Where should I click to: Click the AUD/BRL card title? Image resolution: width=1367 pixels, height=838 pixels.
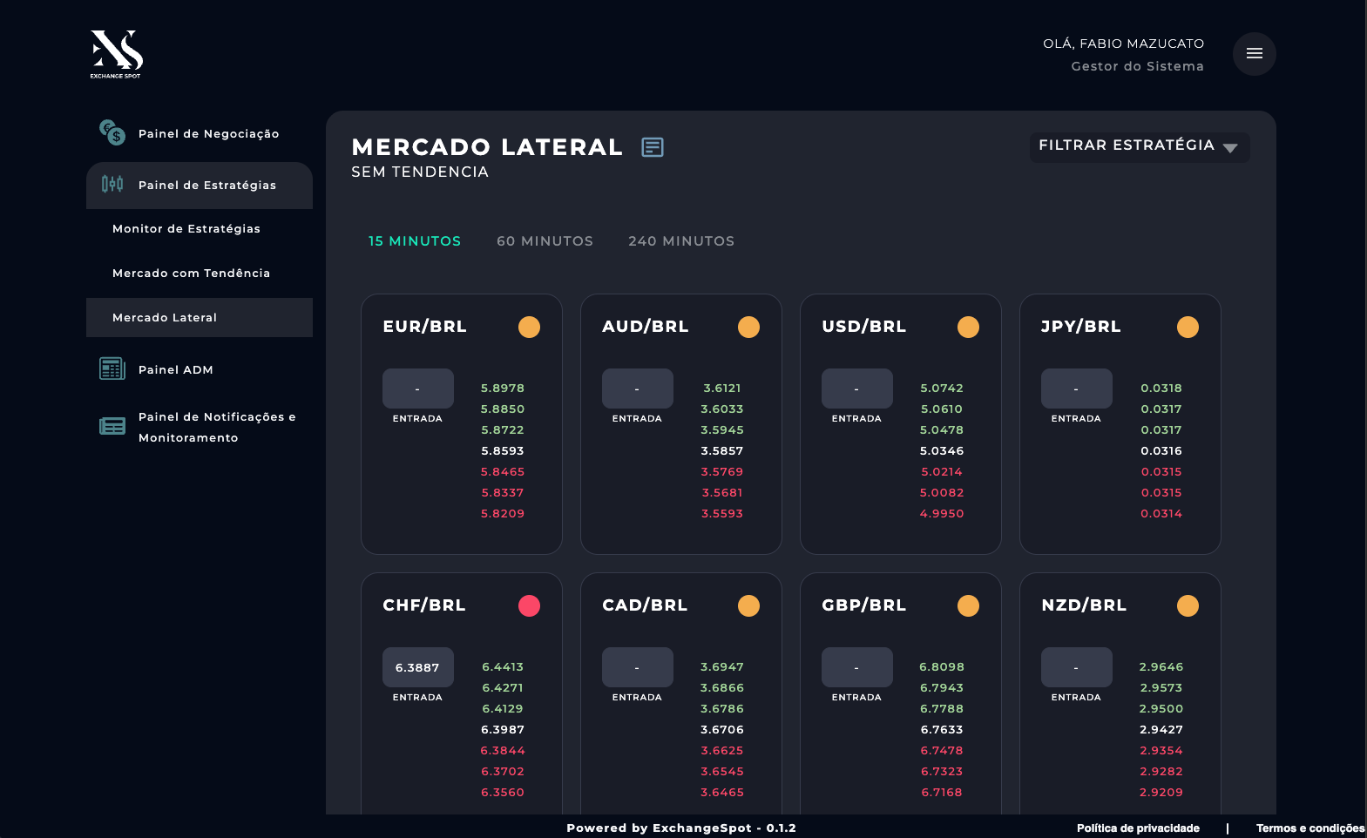tap(645, 327)
